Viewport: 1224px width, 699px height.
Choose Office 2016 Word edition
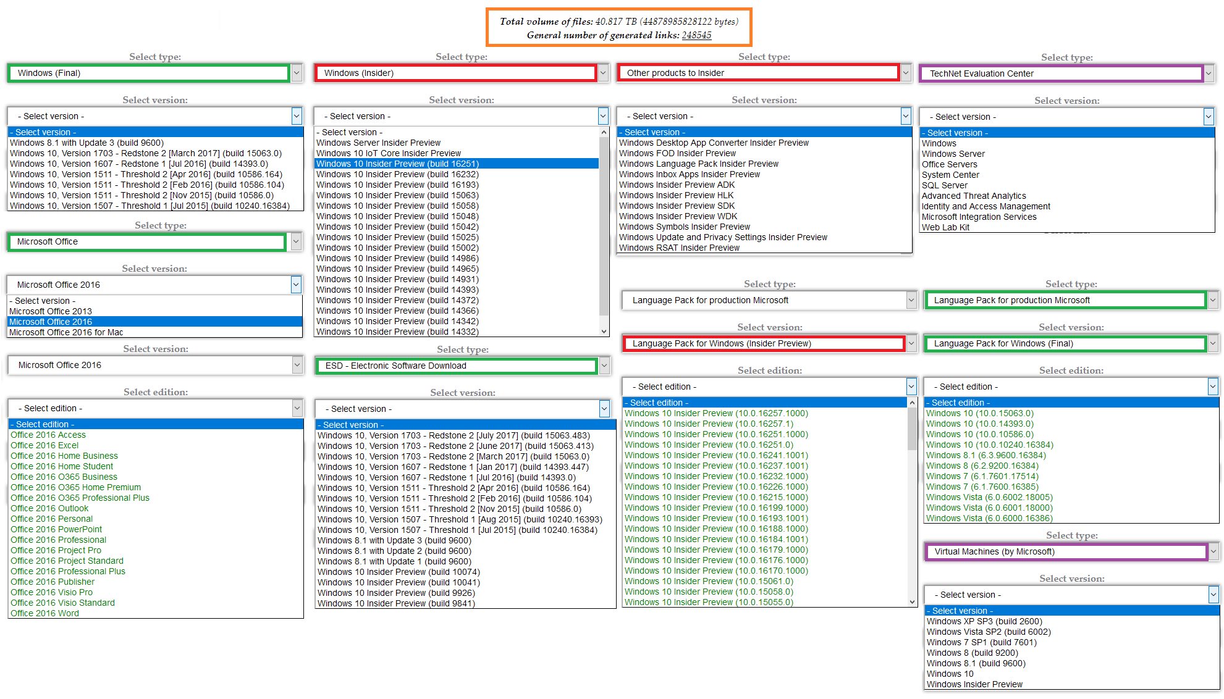click(156, 613)
